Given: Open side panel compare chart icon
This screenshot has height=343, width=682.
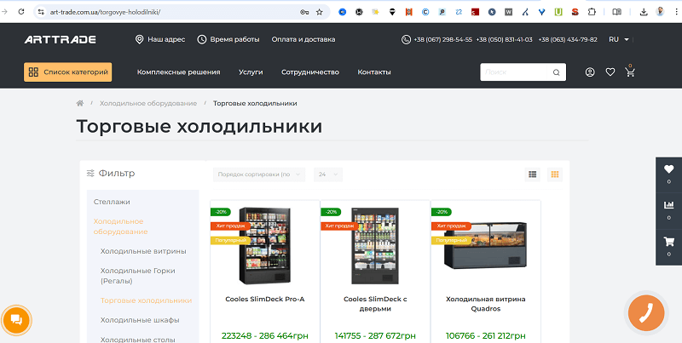Looking at the screenshot, I should point(669,205).
